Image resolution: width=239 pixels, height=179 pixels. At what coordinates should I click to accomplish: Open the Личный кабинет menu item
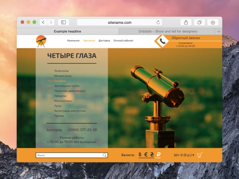(x=123, y=41)
